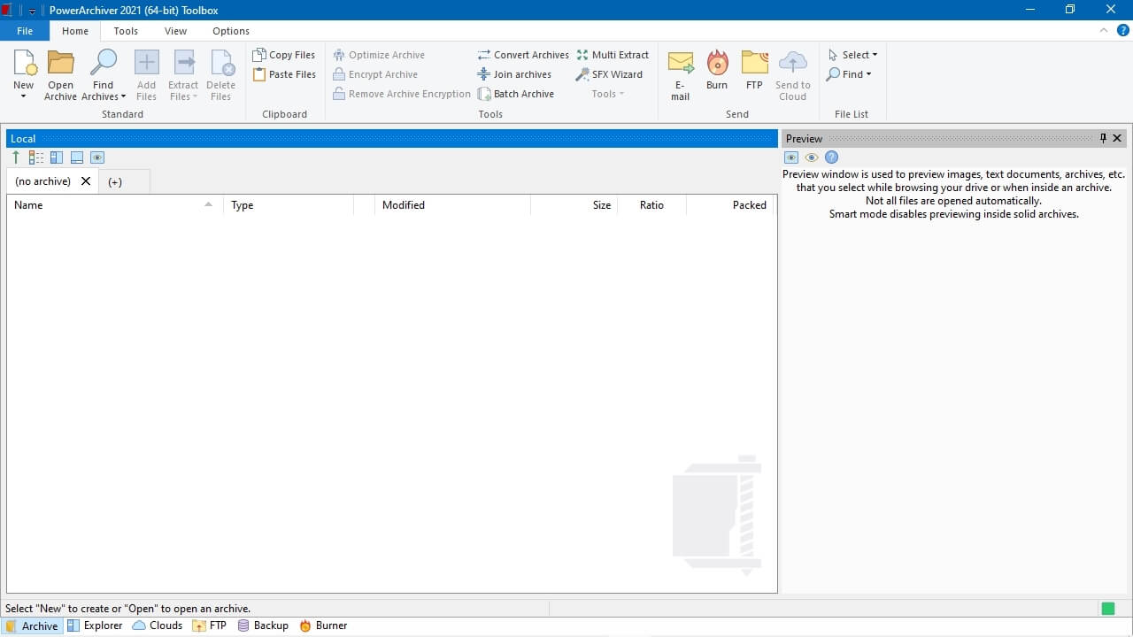Click the FTP upload icon

(x=754, y=64)
